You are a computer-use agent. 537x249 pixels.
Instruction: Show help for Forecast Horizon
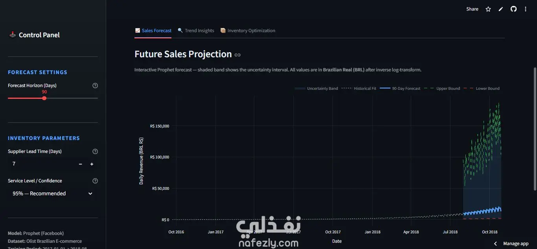pyautogui.click(x=95, y=85)
